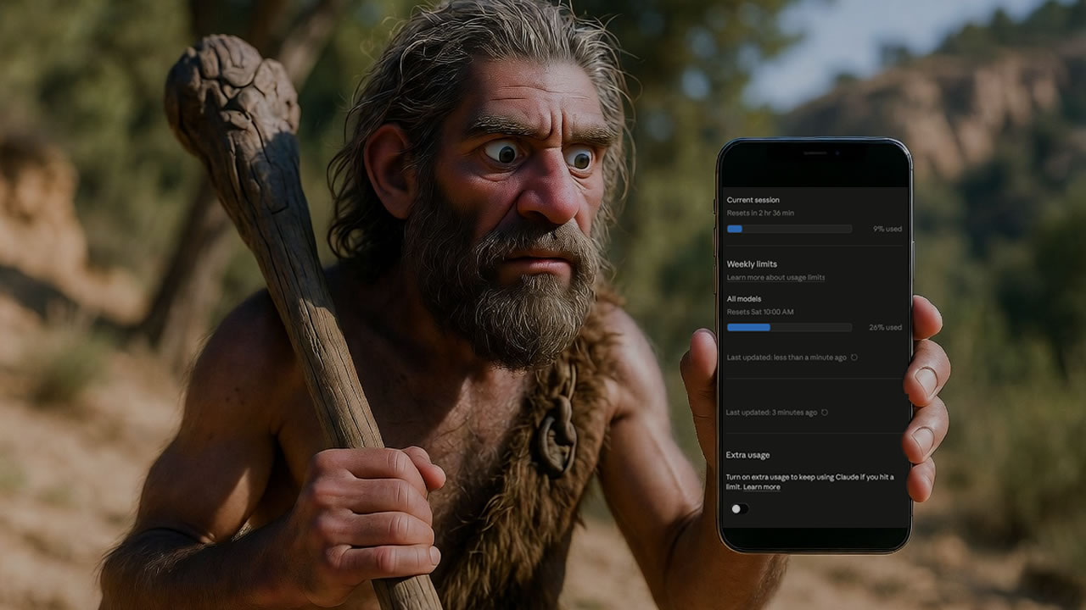1086x610 pixels.
Task: Click the 'All models' label
Action: point(744,299)
